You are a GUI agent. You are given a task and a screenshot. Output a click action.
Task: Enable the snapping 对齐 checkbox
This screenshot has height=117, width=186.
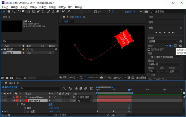(x=96, y=12)
